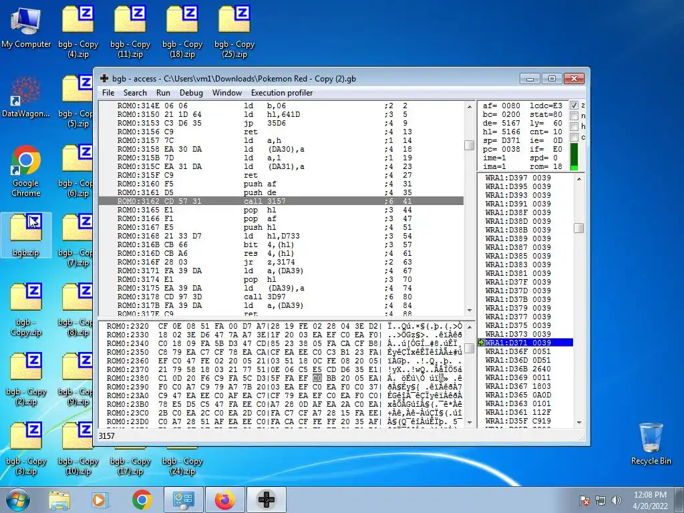This screenshot has width=684, height=513.
Task: Open the Search menu
Action: pos(135,92)
